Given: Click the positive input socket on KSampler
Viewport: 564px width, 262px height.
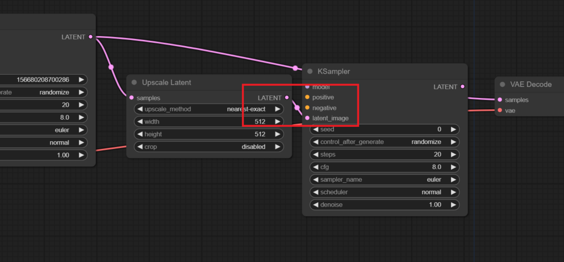Looking at the screenshot, I should [x=307, y=97].
